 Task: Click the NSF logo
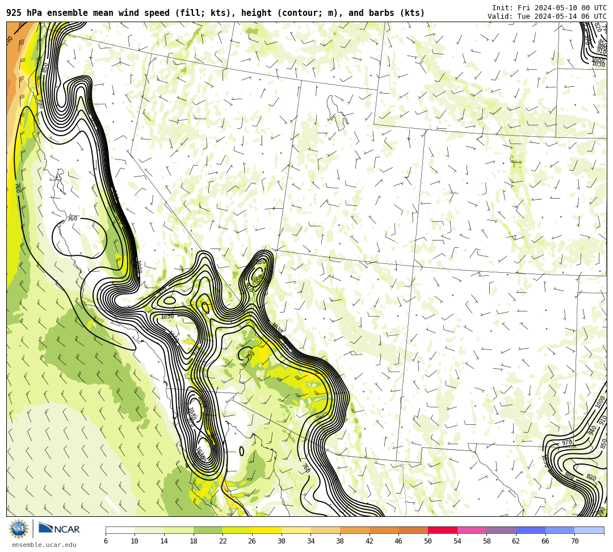pyautogui.click(x=19, y=529)
